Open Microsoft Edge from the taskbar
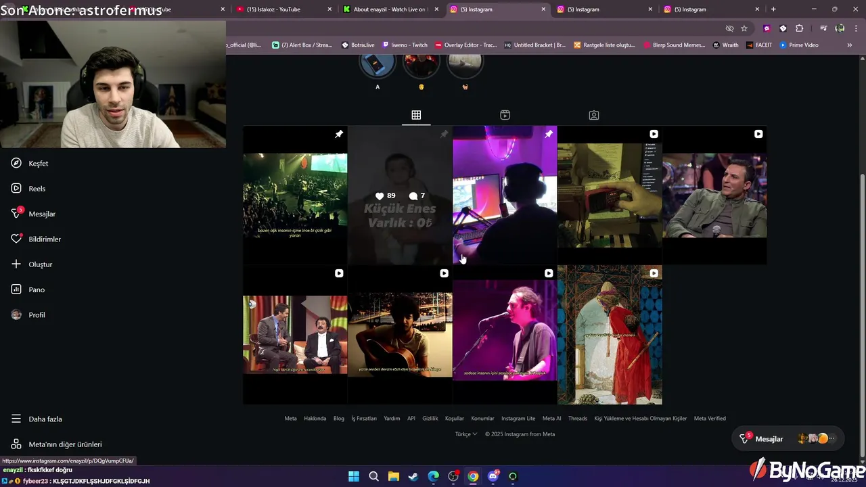This screenshot has width=866, height=487. click(433, 476)
